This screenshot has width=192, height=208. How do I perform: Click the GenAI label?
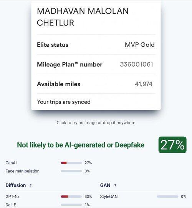(11, 163)
